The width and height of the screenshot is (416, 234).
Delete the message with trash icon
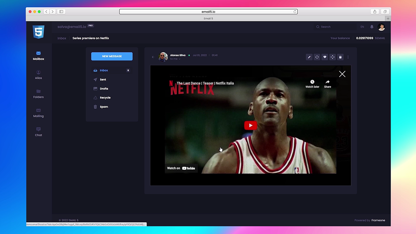(x=340, y=57)
